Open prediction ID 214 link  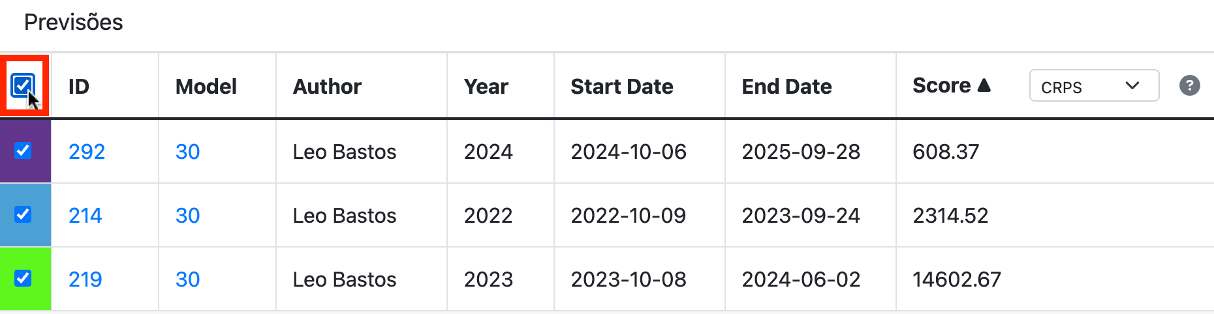coord(86,216)
